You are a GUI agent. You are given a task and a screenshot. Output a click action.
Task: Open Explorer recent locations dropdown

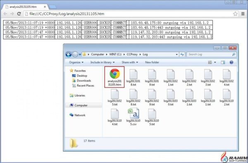[x=80, y=54]
